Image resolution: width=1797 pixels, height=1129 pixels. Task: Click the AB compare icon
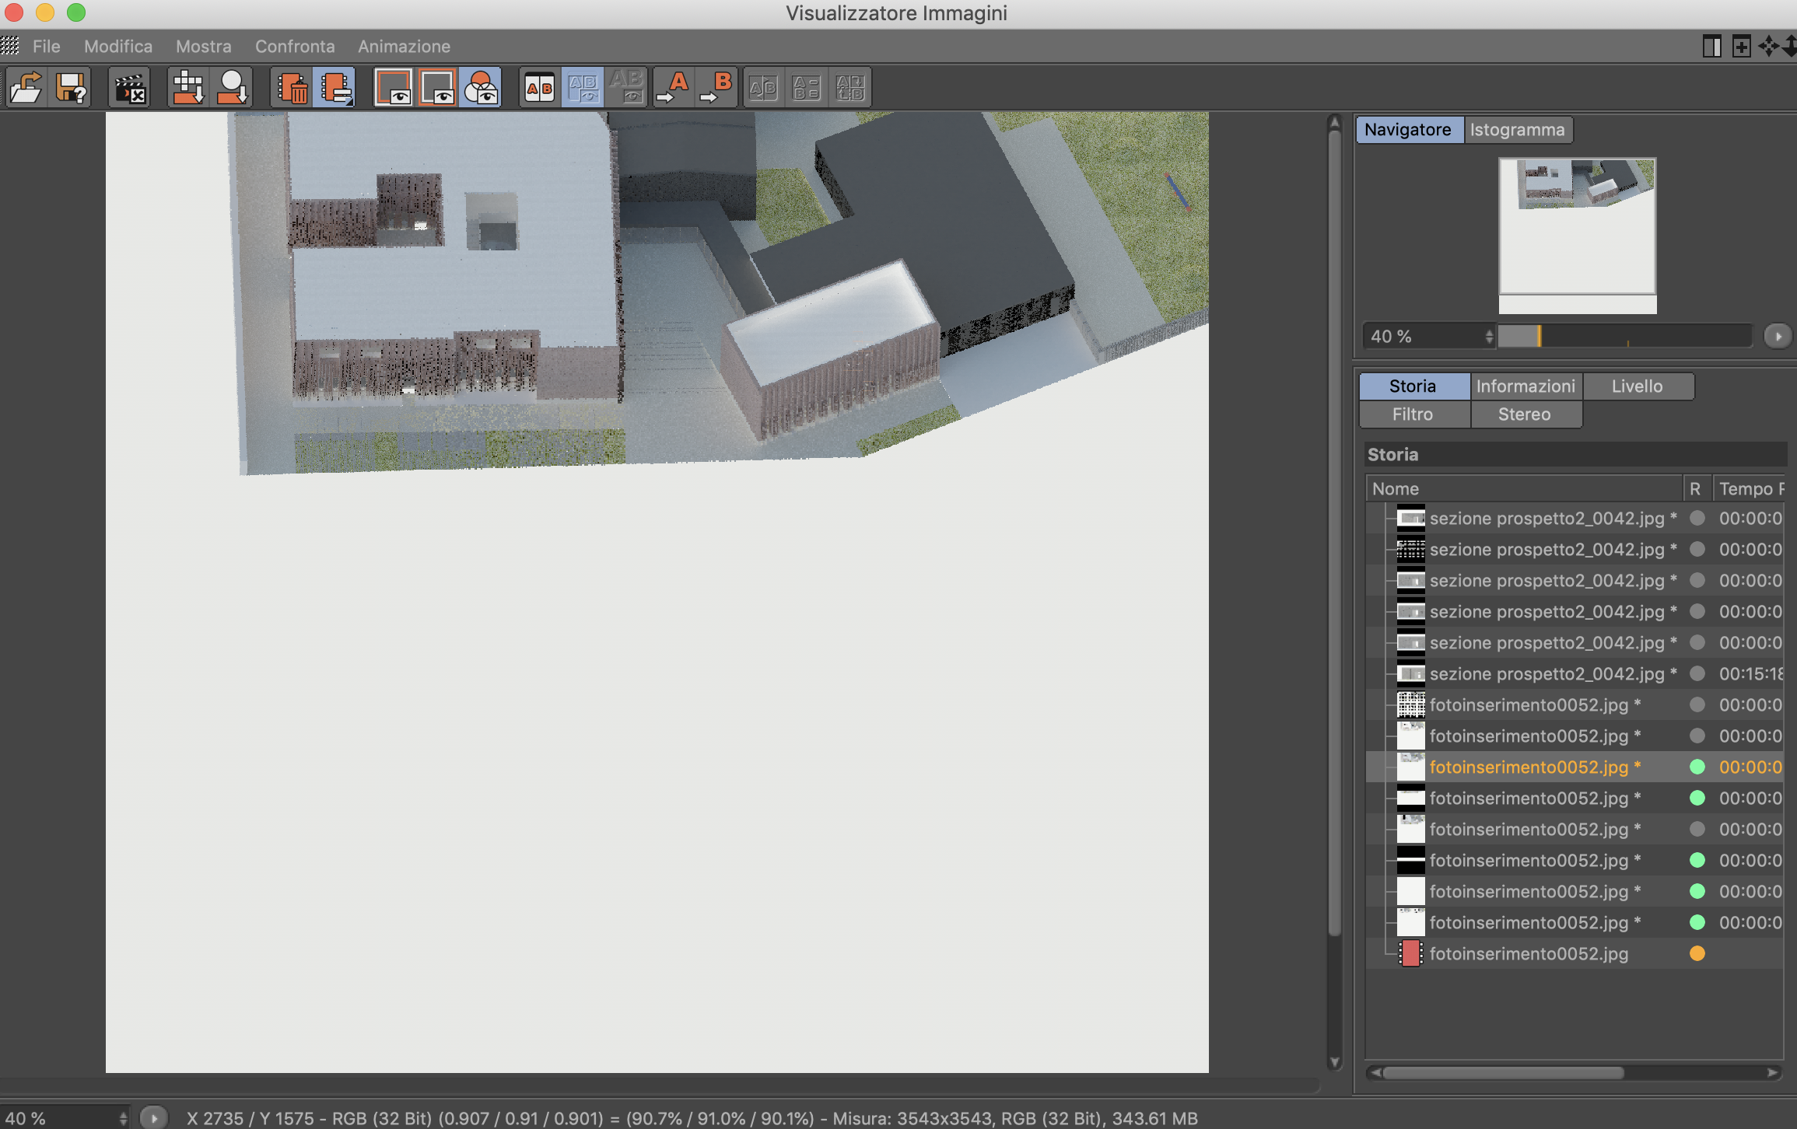pos(539,87)
